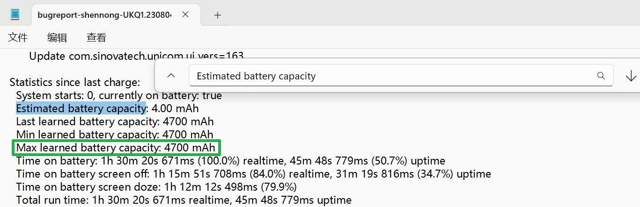
Task: Click the highlighted "Estimated battery capacity" text
Action: 81,108
